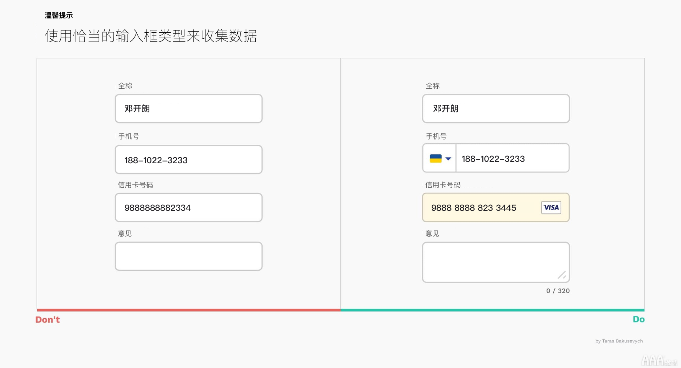Viewport: 681px width, 368px height.
Task: Click the VISA card logo icon
Action: coord(551,208)
